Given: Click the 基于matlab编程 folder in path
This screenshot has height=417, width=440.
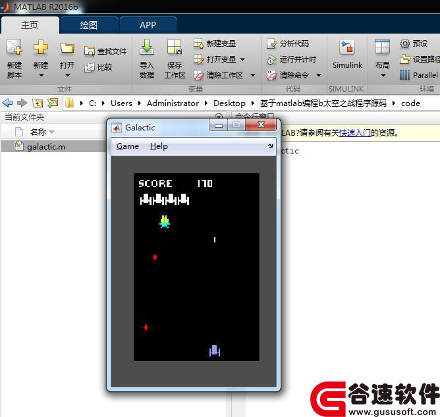Looking at the screenshot, I should click(x=323, y=103).
